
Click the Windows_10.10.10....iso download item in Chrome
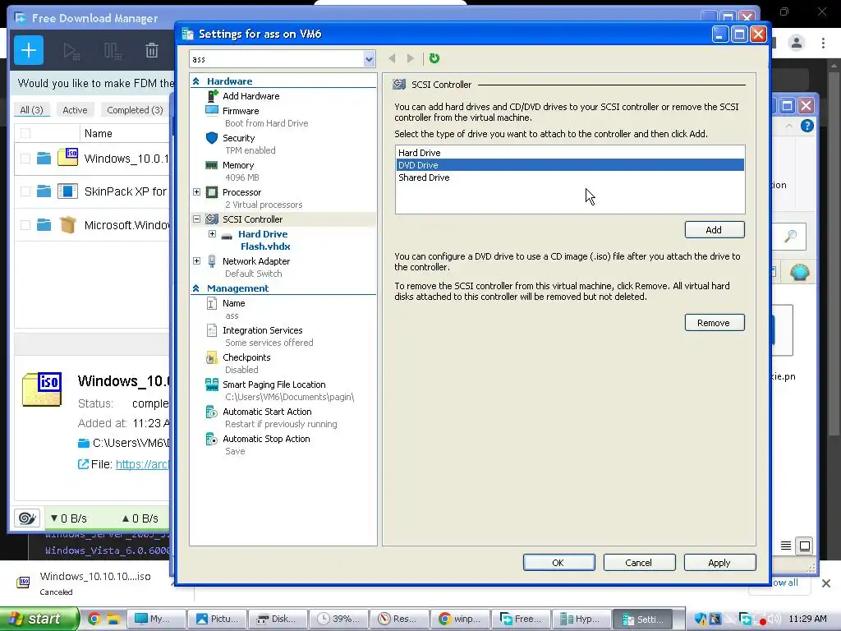(x=95, y=583)
